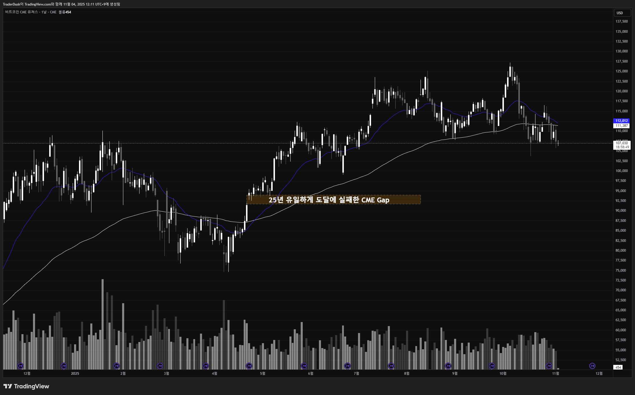This screenshot has height=395, width=635.
Task: Open the USD currency selector on the price axis
Action: click(622, 13)
